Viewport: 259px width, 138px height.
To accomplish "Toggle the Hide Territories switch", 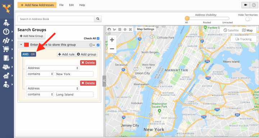I will point(248,19).
